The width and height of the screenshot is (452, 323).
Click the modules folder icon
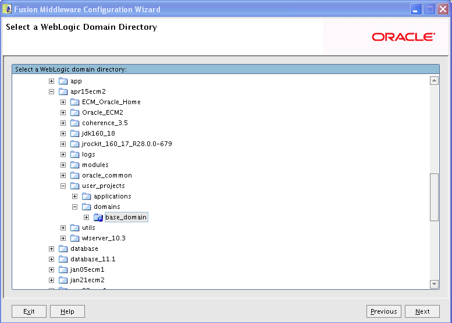coord(74,165)
